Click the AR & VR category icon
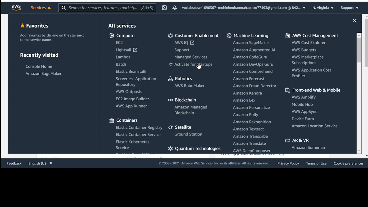Image resolution: width=368 pixels, height=207 pixels. pos(287,140)
